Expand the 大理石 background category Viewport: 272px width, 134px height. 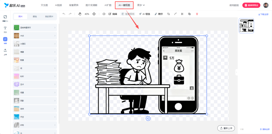pos(35,44)
